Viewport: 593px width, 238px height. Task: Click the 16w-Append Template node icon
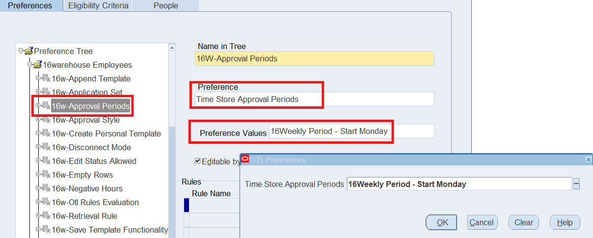pos(46,79)
